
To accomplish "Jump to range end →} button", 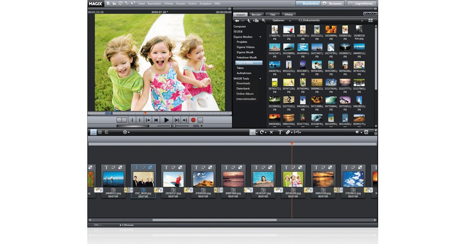I will point(185,120).
